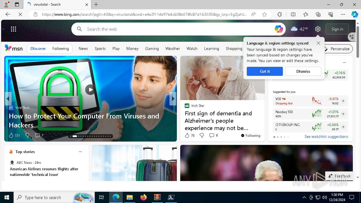
Task: Open comments on dementia article
Action: coord(213,135)
